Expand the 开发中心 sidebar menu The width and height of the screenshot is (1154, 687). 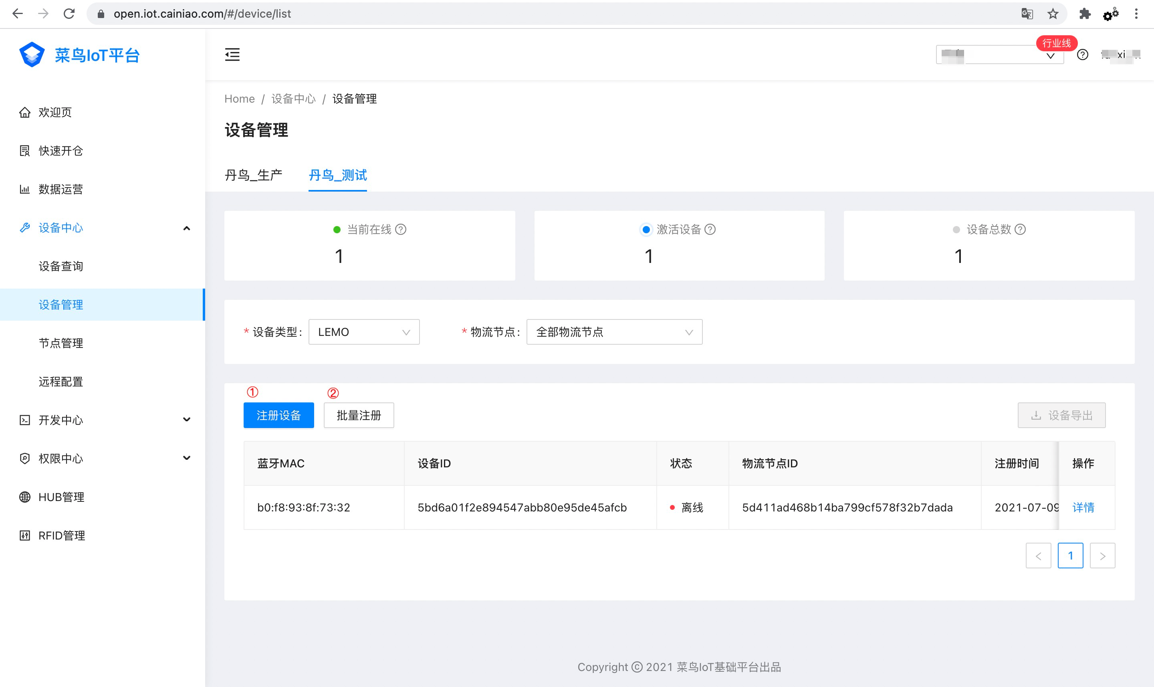click(186, 420)
